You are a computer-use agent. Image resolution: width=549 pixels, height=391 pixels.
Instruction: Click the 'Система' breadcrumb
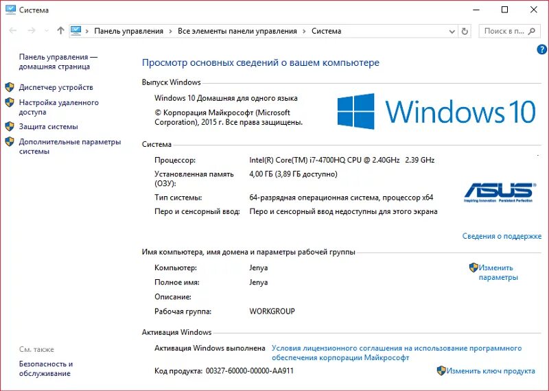coord(327,31)
